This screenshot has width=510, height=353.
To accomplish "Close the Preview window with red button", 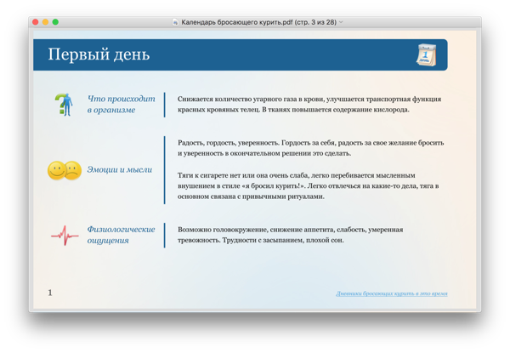I will tap(36, 22).
